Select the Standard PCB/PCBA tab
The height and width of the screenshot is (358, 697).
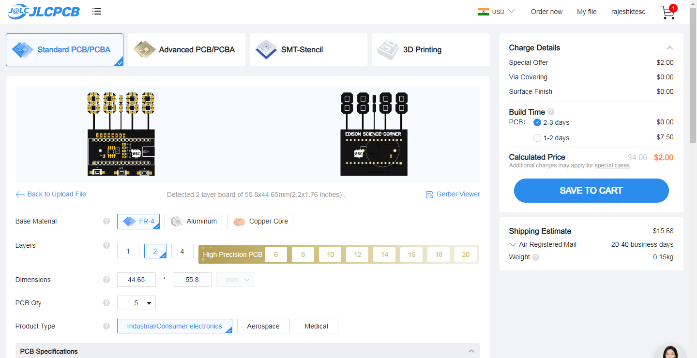click(64, 50)
